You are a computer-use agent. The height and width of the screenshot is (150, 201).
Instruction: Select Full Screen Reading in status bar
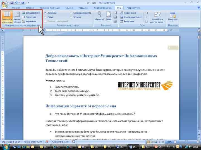pos(152,142)
